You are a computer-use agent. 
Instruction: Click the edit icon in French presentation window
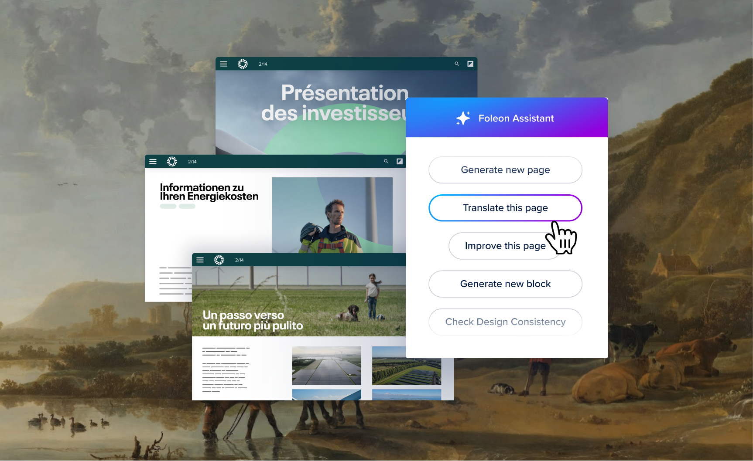tap(470, 64)
